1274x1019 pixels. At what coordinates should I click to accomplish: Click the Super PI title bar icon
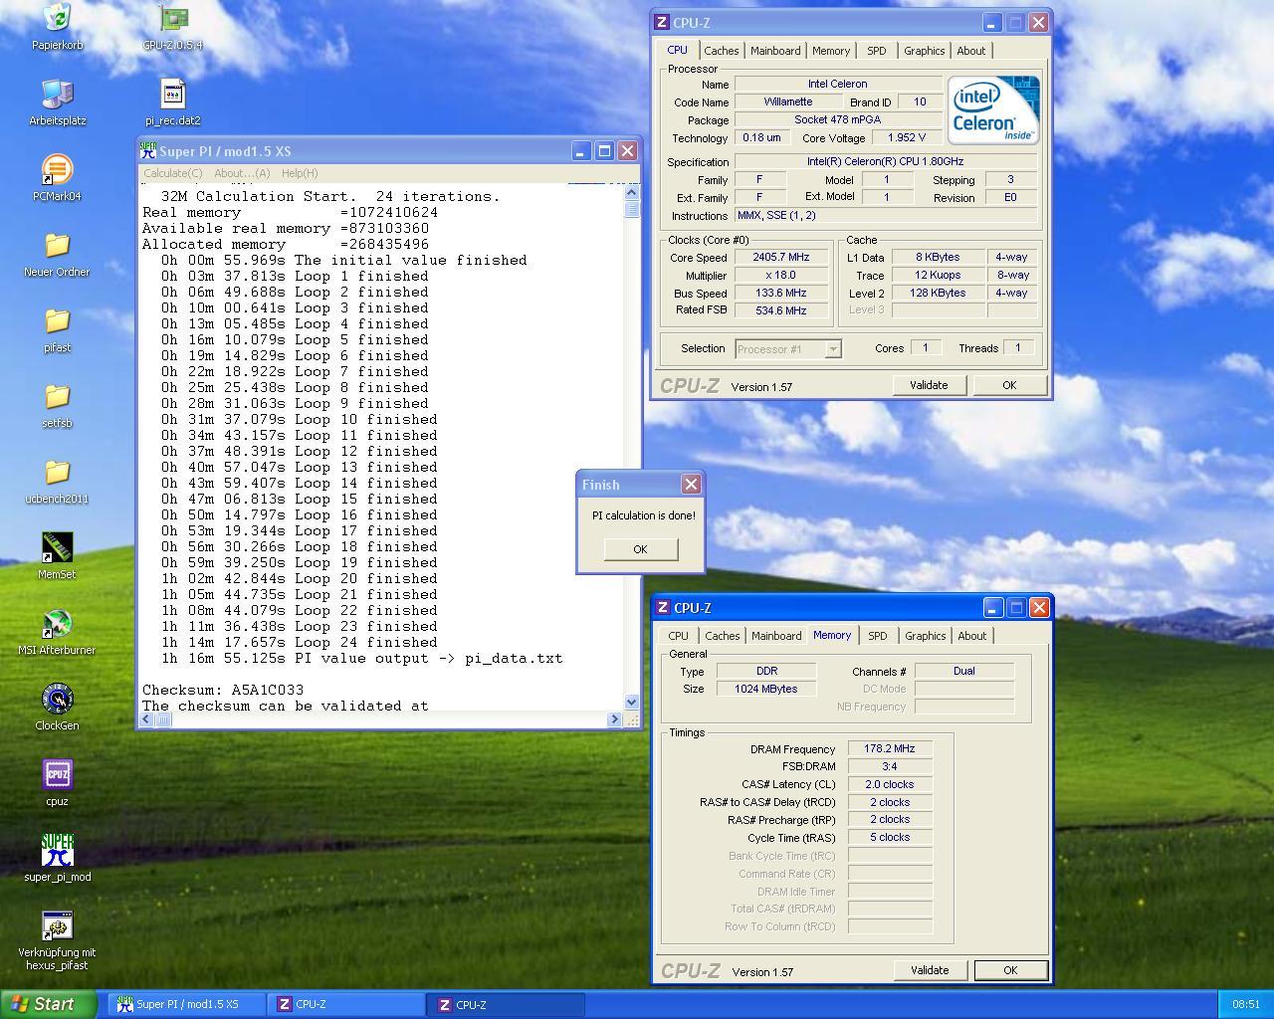[148, 150]
